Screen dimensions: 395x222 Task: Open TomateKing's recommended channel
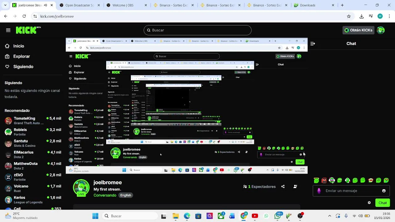[x=33, y=121]
